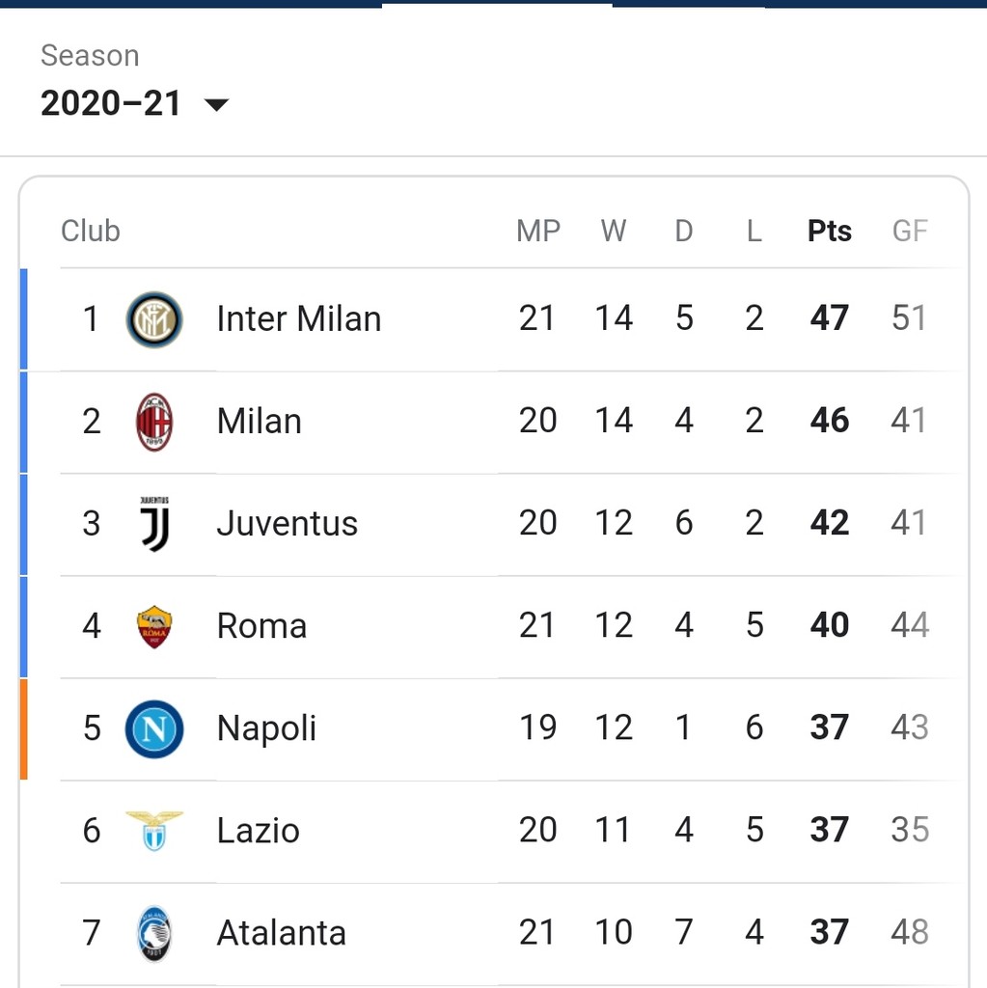This screenshot has width=987, height=988.
Task: Click the Juventus club logo
Action: [x=154, y=524]
